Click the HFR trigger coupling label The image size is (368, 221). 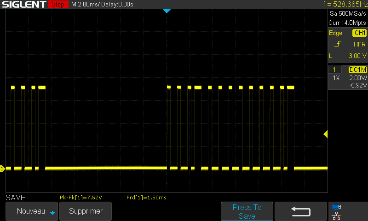(x=360, y=44)
